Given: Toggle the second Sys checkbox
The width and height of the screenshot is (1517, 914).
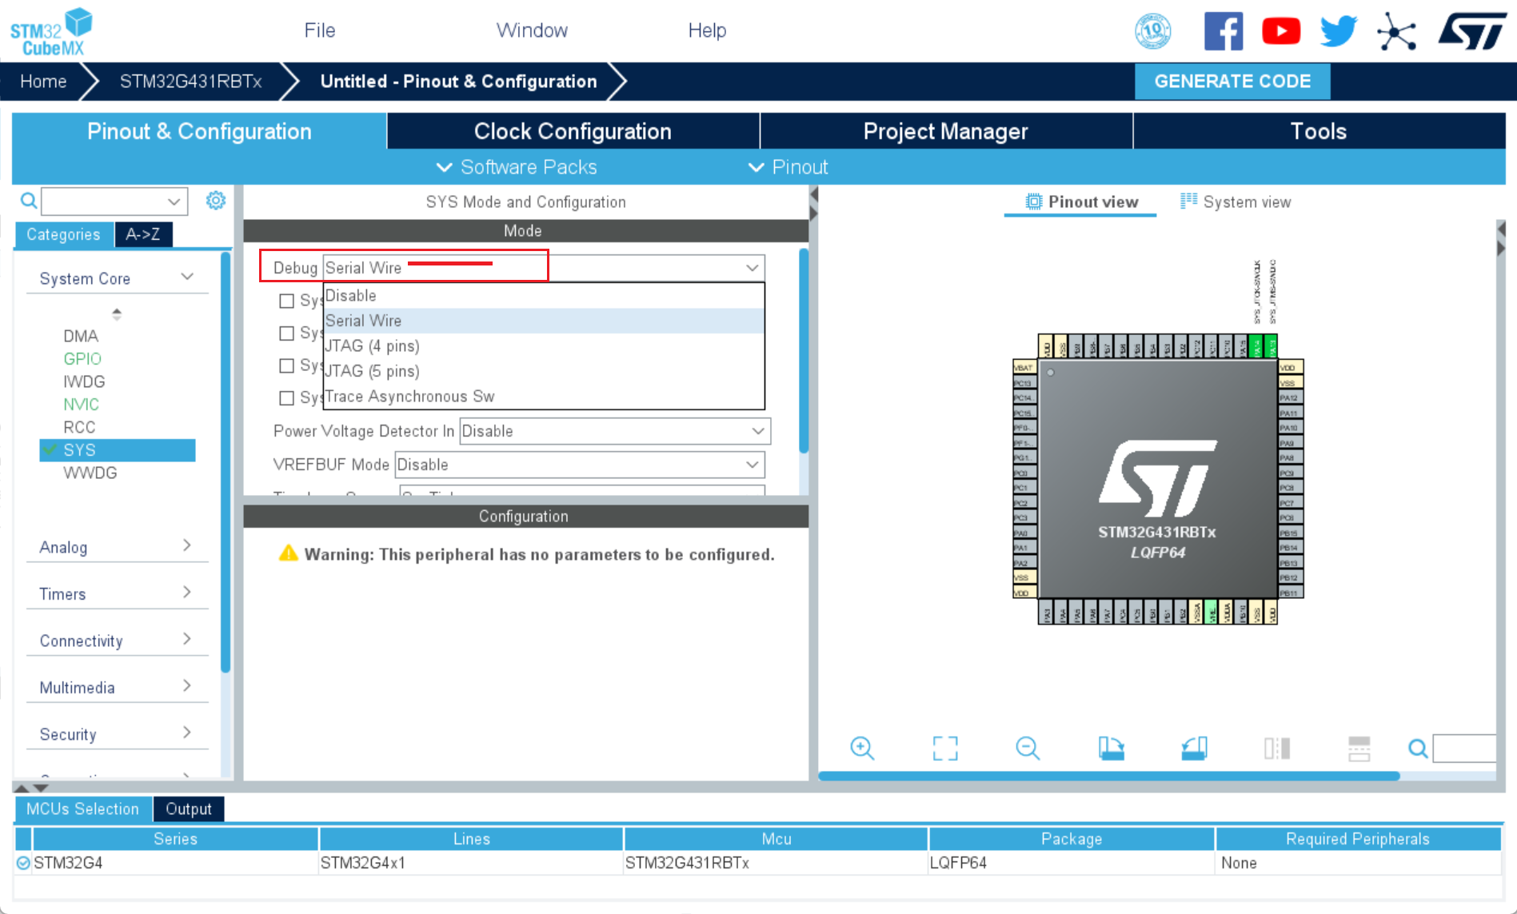Looking at the screenshot, I should (286, 333).
